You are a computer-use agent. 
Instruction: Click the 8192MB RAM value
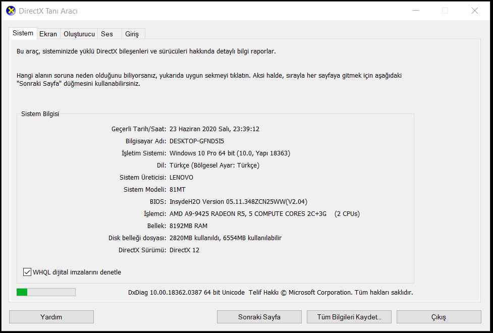point(188,226)
